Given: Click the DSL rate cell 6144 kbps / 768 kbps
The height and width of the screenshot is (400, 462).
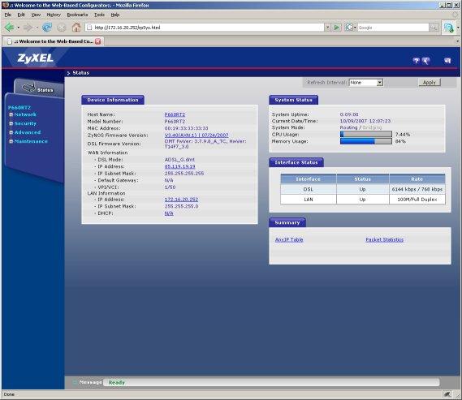Looking at the screenshot, I should tap(417, 189).
